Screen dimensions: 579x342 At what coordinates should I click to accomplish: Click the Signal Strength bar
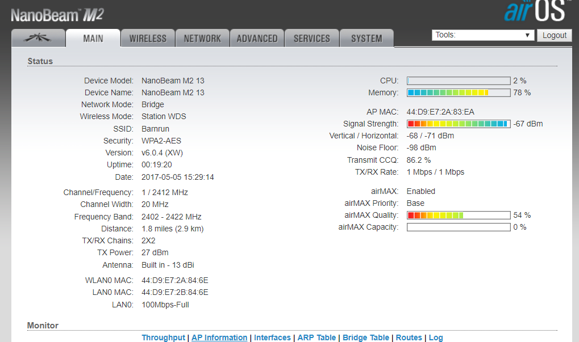click(459, 124)
